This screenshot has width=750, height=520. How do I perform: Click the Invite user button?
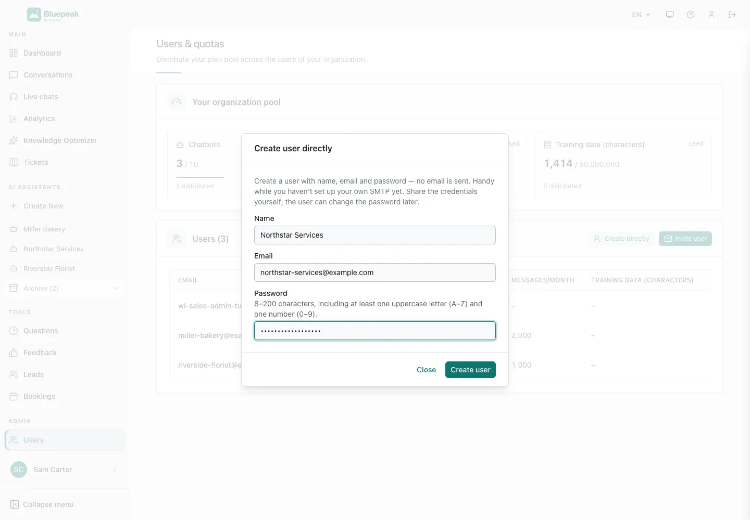coord(685,239)
